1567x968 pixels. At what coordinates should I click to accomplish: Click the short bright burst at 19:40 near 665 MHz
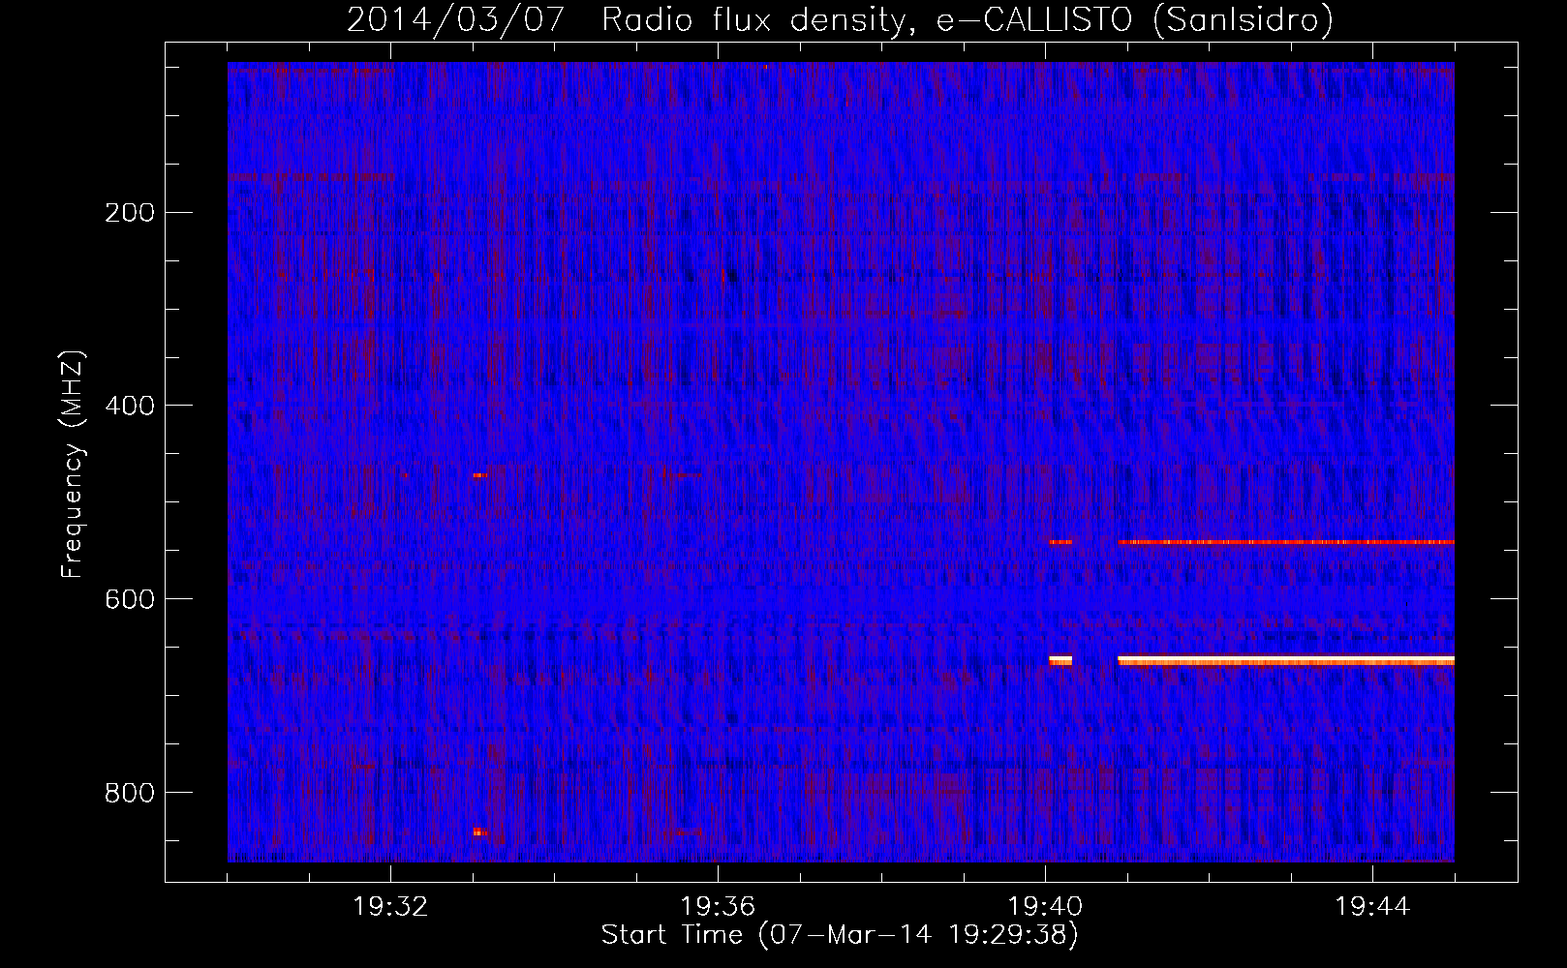1060,660
